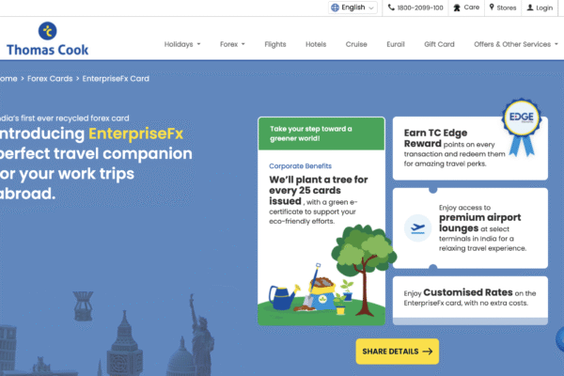Viewport: 564px width, 376px height.
Task: Click the Login user icon
Action: [x=530, y=8]
